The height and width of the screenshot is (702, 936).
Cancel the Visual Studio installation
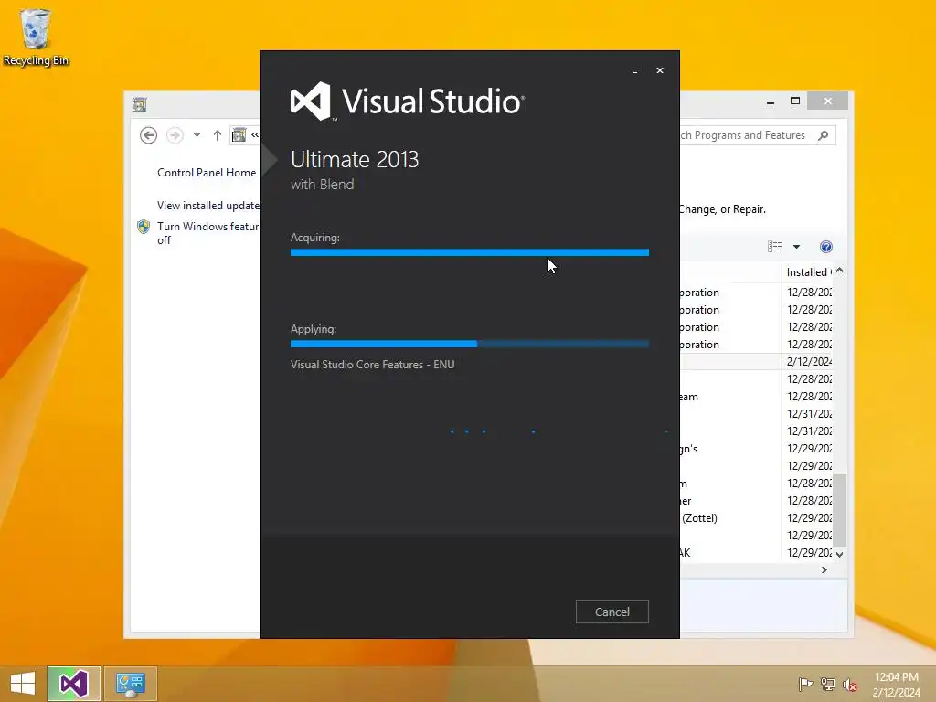612,612
